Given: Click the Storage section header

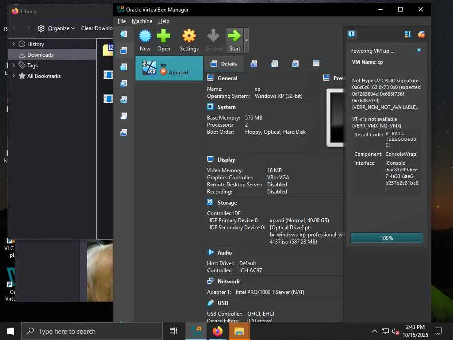Looking at the screenshot, I should [227, 203].
